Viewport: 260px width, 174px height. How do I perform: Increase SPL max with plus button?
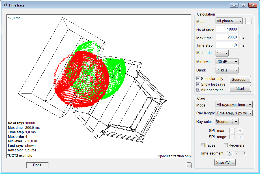pyautogui.click(x=240, y=130)
